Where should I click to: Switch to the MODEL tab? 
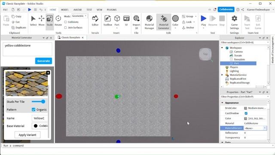point(65,9)
